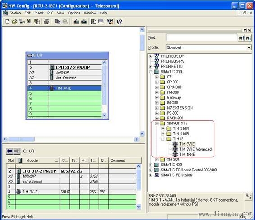This screenshot has height=220, width=255.
Task: Select the Gateway folder in catalog
Action: (x=174, y=98)
